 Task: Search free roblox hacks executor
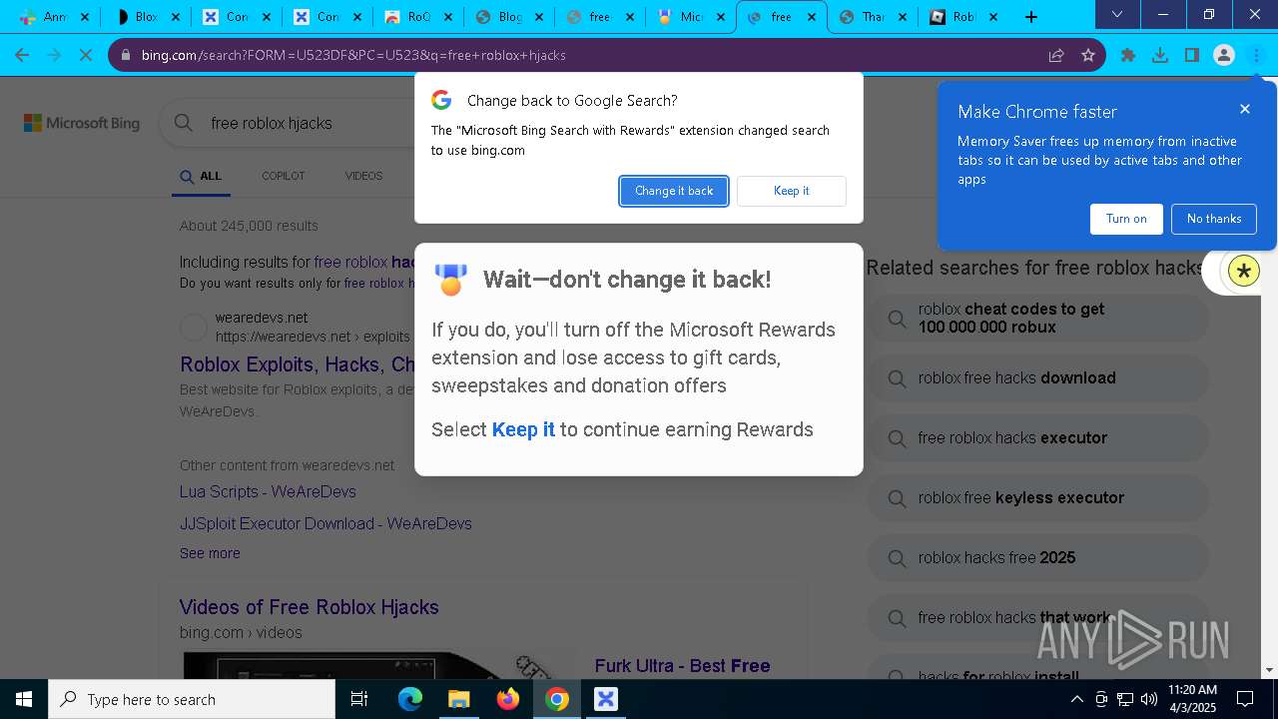[1038, 438]
